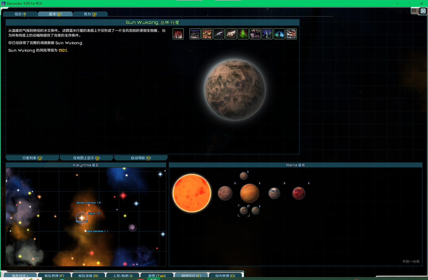Image resolution: width=428 pixels, height=280 pixels.
Task: Click the blue humanoid silhouette condition icon
Action: pos(279,34)
